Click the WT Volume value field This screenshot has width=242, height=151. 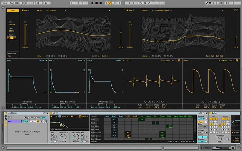click(x=203, y=119)
